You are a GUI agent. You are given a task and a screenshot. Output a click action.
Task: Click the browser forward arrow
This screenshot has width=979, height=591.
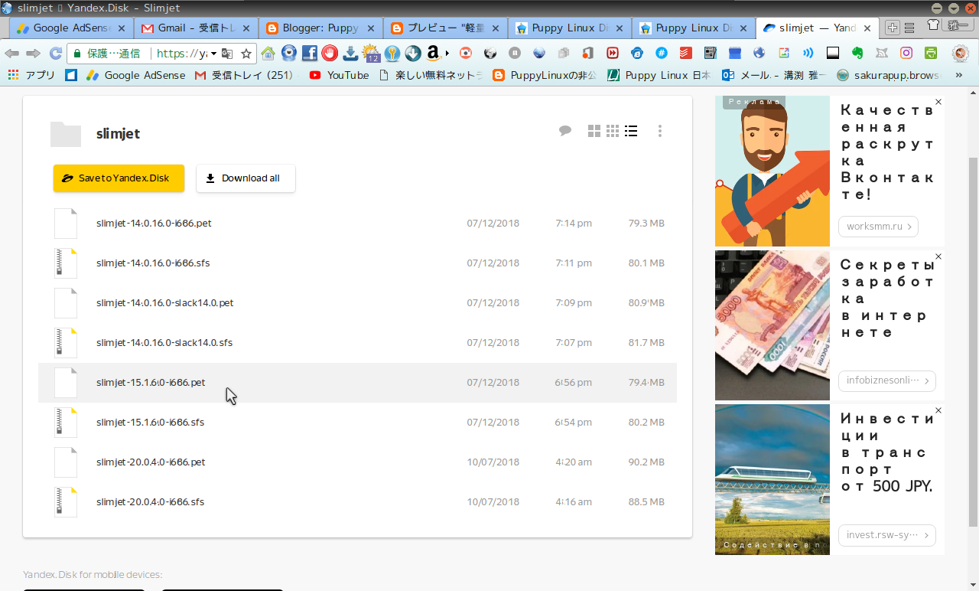click(x=33, y=54)
